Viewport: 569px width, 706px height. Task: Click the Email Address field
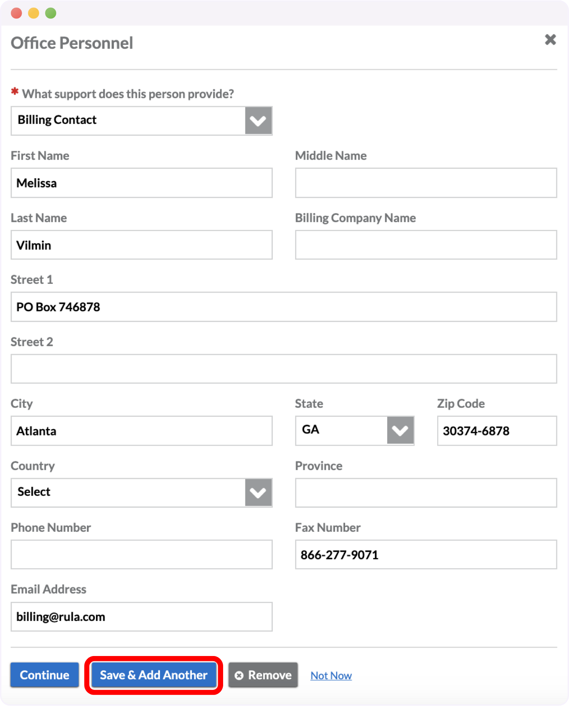[141, 617]
